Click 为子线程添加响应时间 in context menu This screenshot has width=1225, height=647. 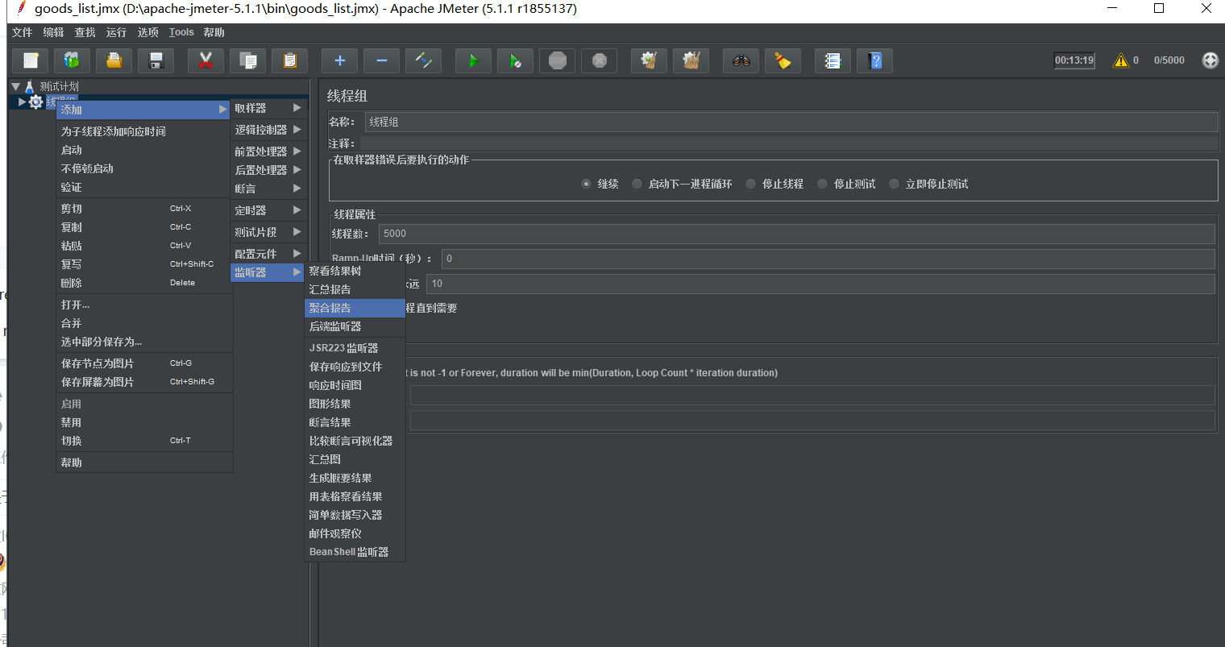[144, 131]
